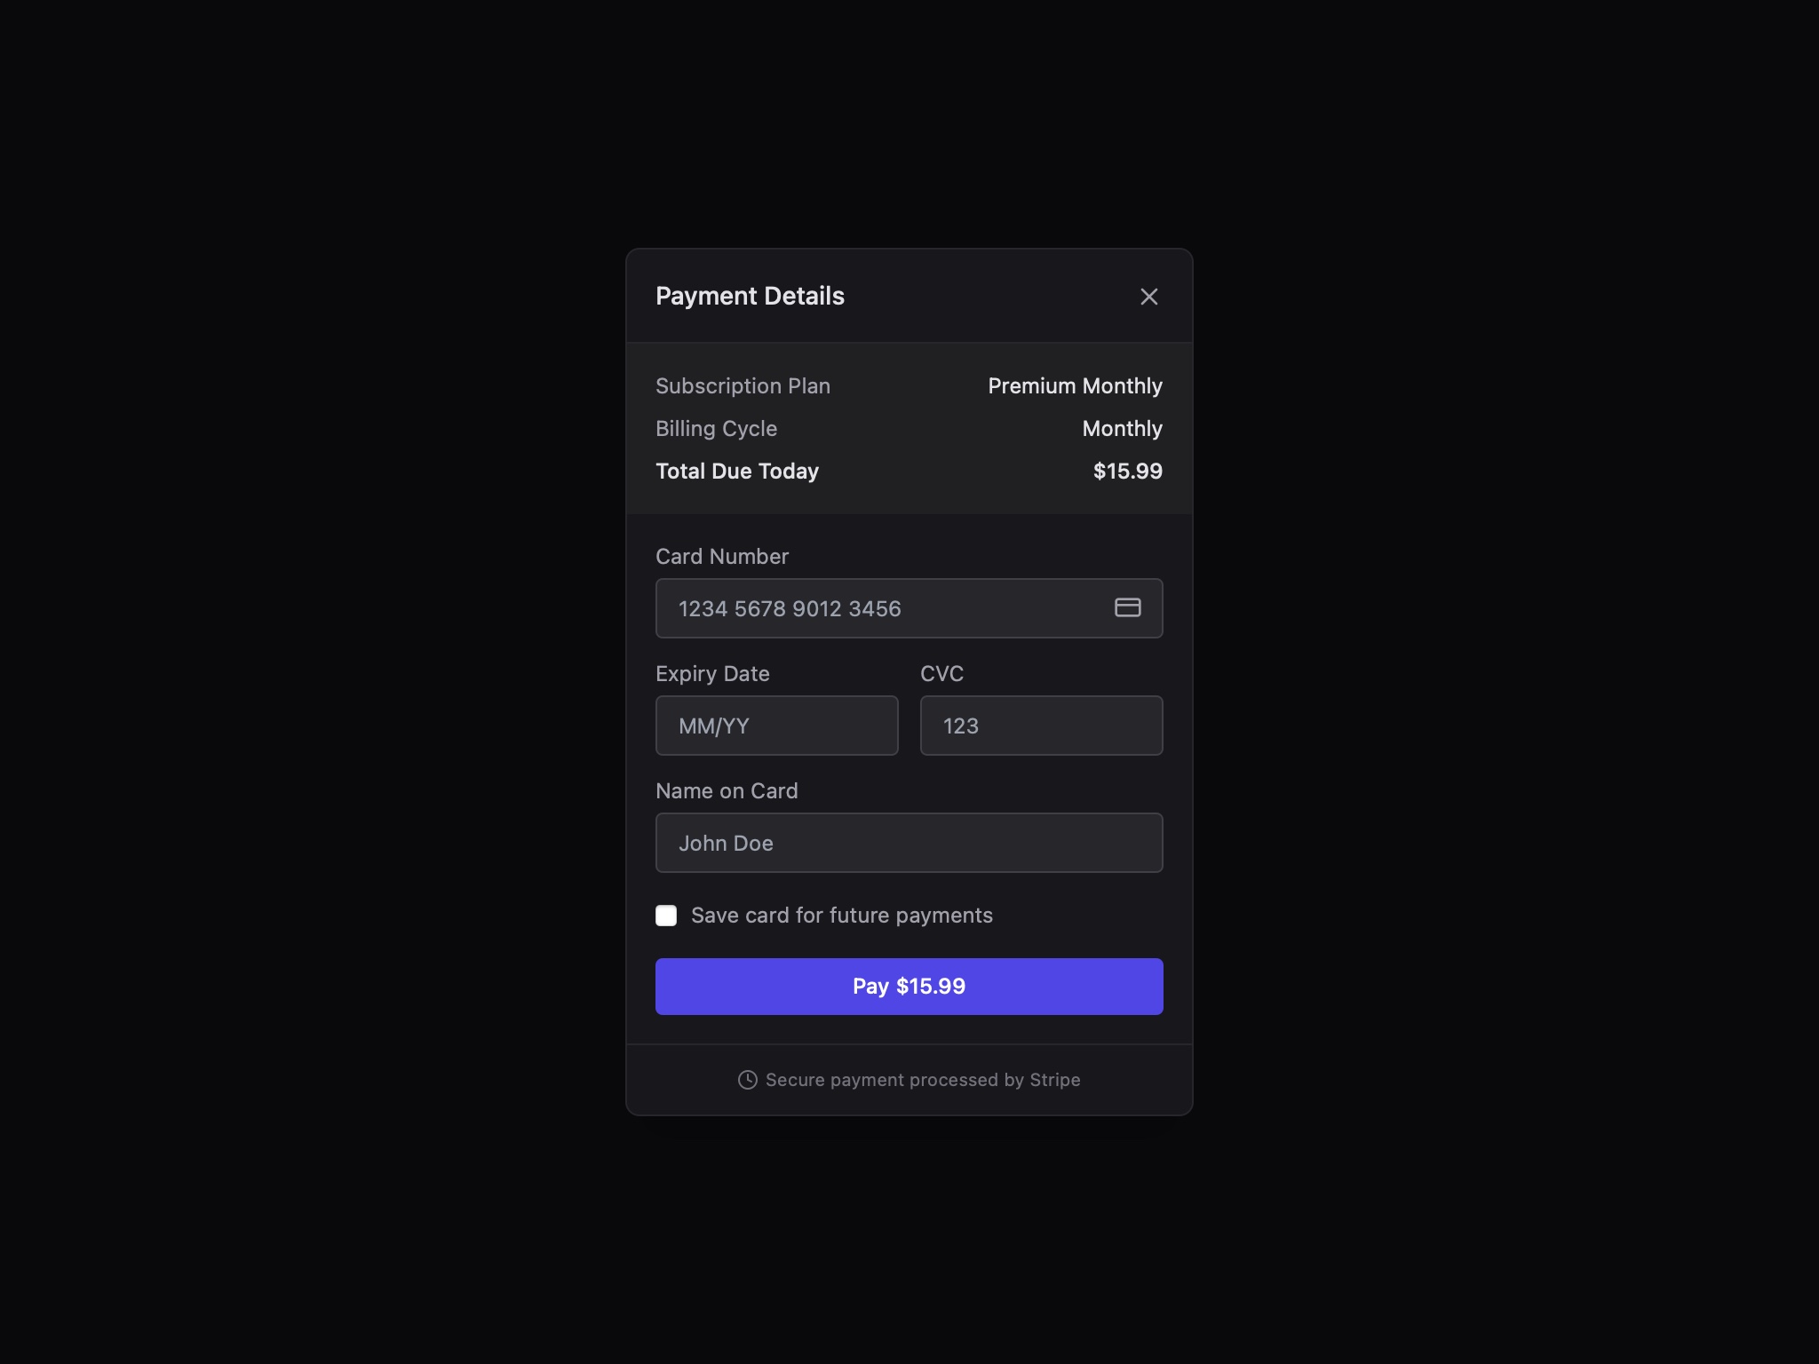Click the Card Number label

[722, 557]
